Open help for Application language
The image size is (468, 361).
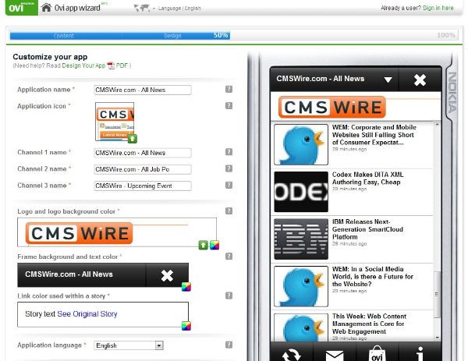click(229, 345)
